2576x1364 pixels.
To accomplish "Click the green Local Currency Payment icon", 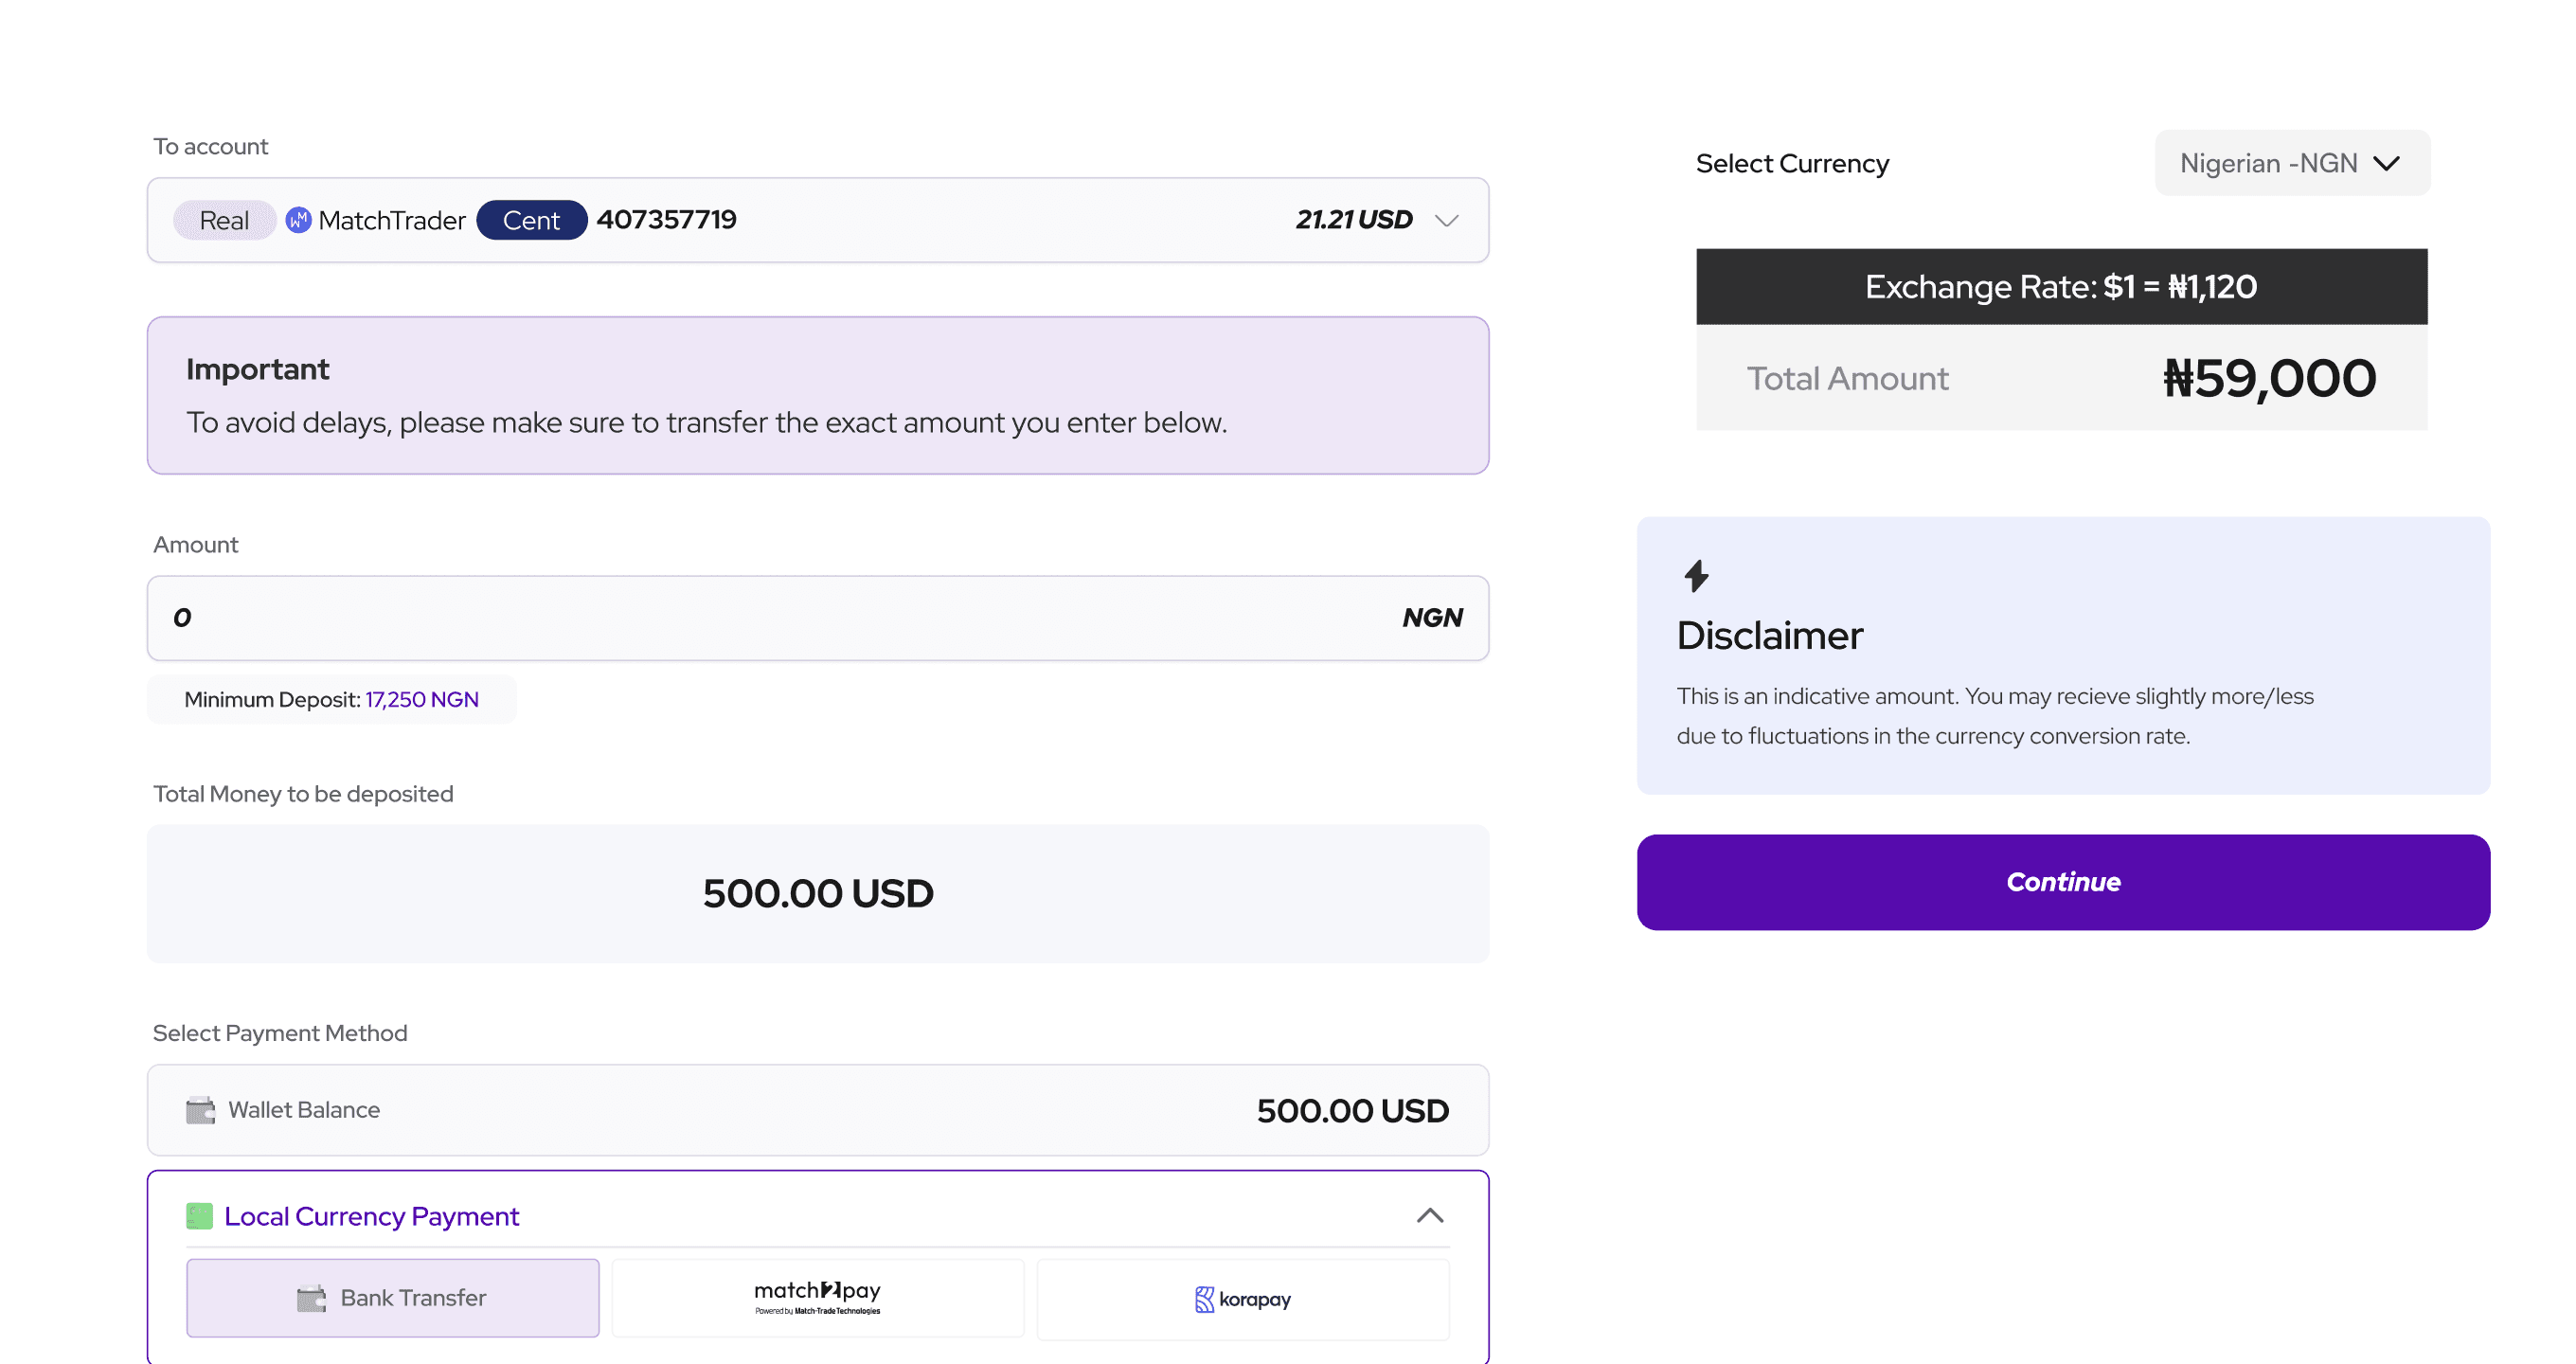I will (x=200, y=1216).
